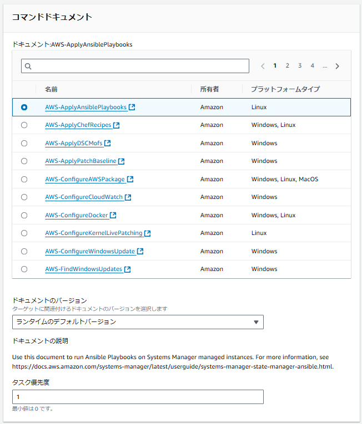Open the AWS-ConfigureDocker document link
The height and width of the screenshot is (424, 362).
(76, 215)
